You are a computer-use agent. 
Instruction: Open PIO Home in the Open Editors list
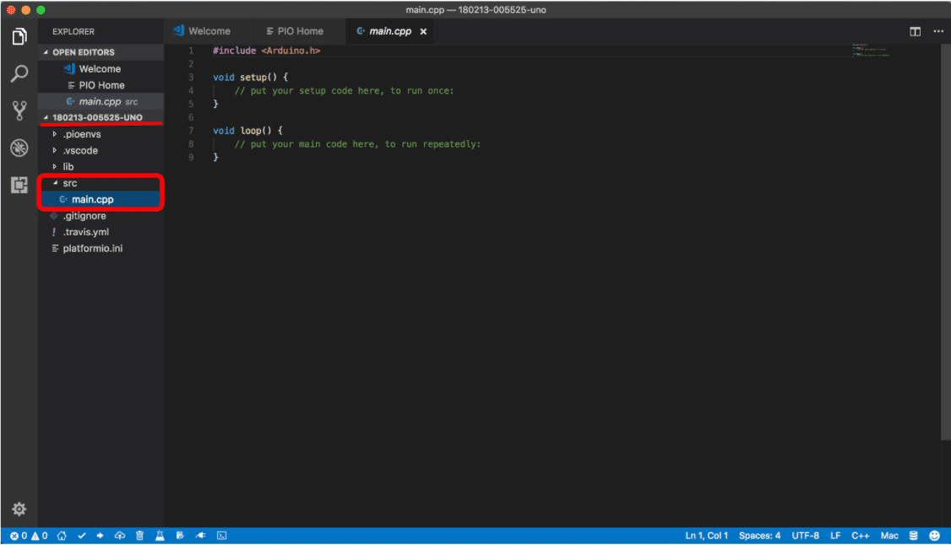tap(101, 85)
